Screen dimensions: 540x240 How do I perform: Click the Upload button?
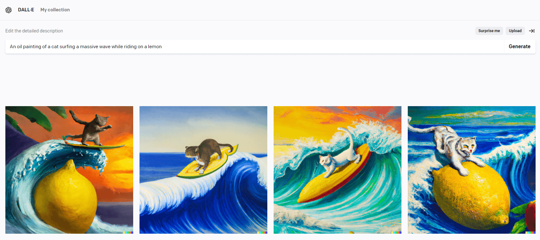(515, 31)
